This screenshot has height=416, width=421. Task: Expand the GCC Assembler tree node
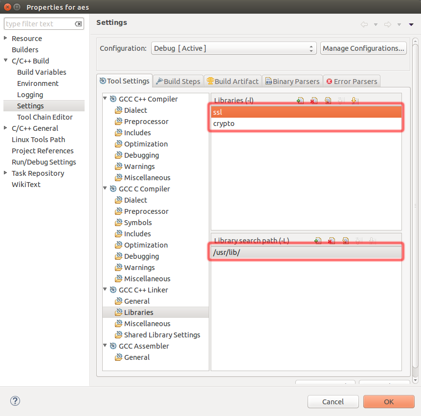(105, 346)
